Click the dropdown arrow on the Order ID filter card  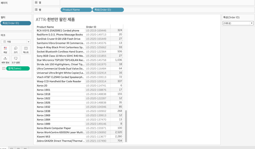252,23
